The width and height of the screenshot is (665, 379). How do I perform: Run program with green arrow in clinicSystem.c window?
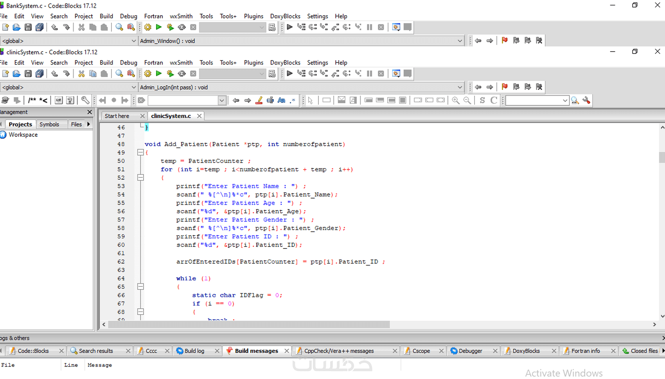[x=159, y=73]
